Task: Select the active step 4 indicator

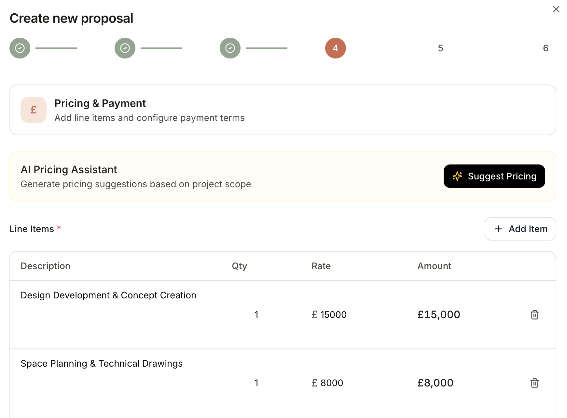Action: click(x=335, y=48)
